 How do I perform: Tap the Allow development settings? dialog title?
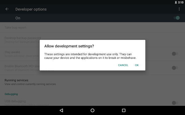(69, 46)
